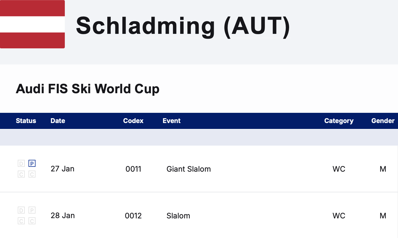Select the 28 Jan date cell
The image size is (398, 238).
63,215
